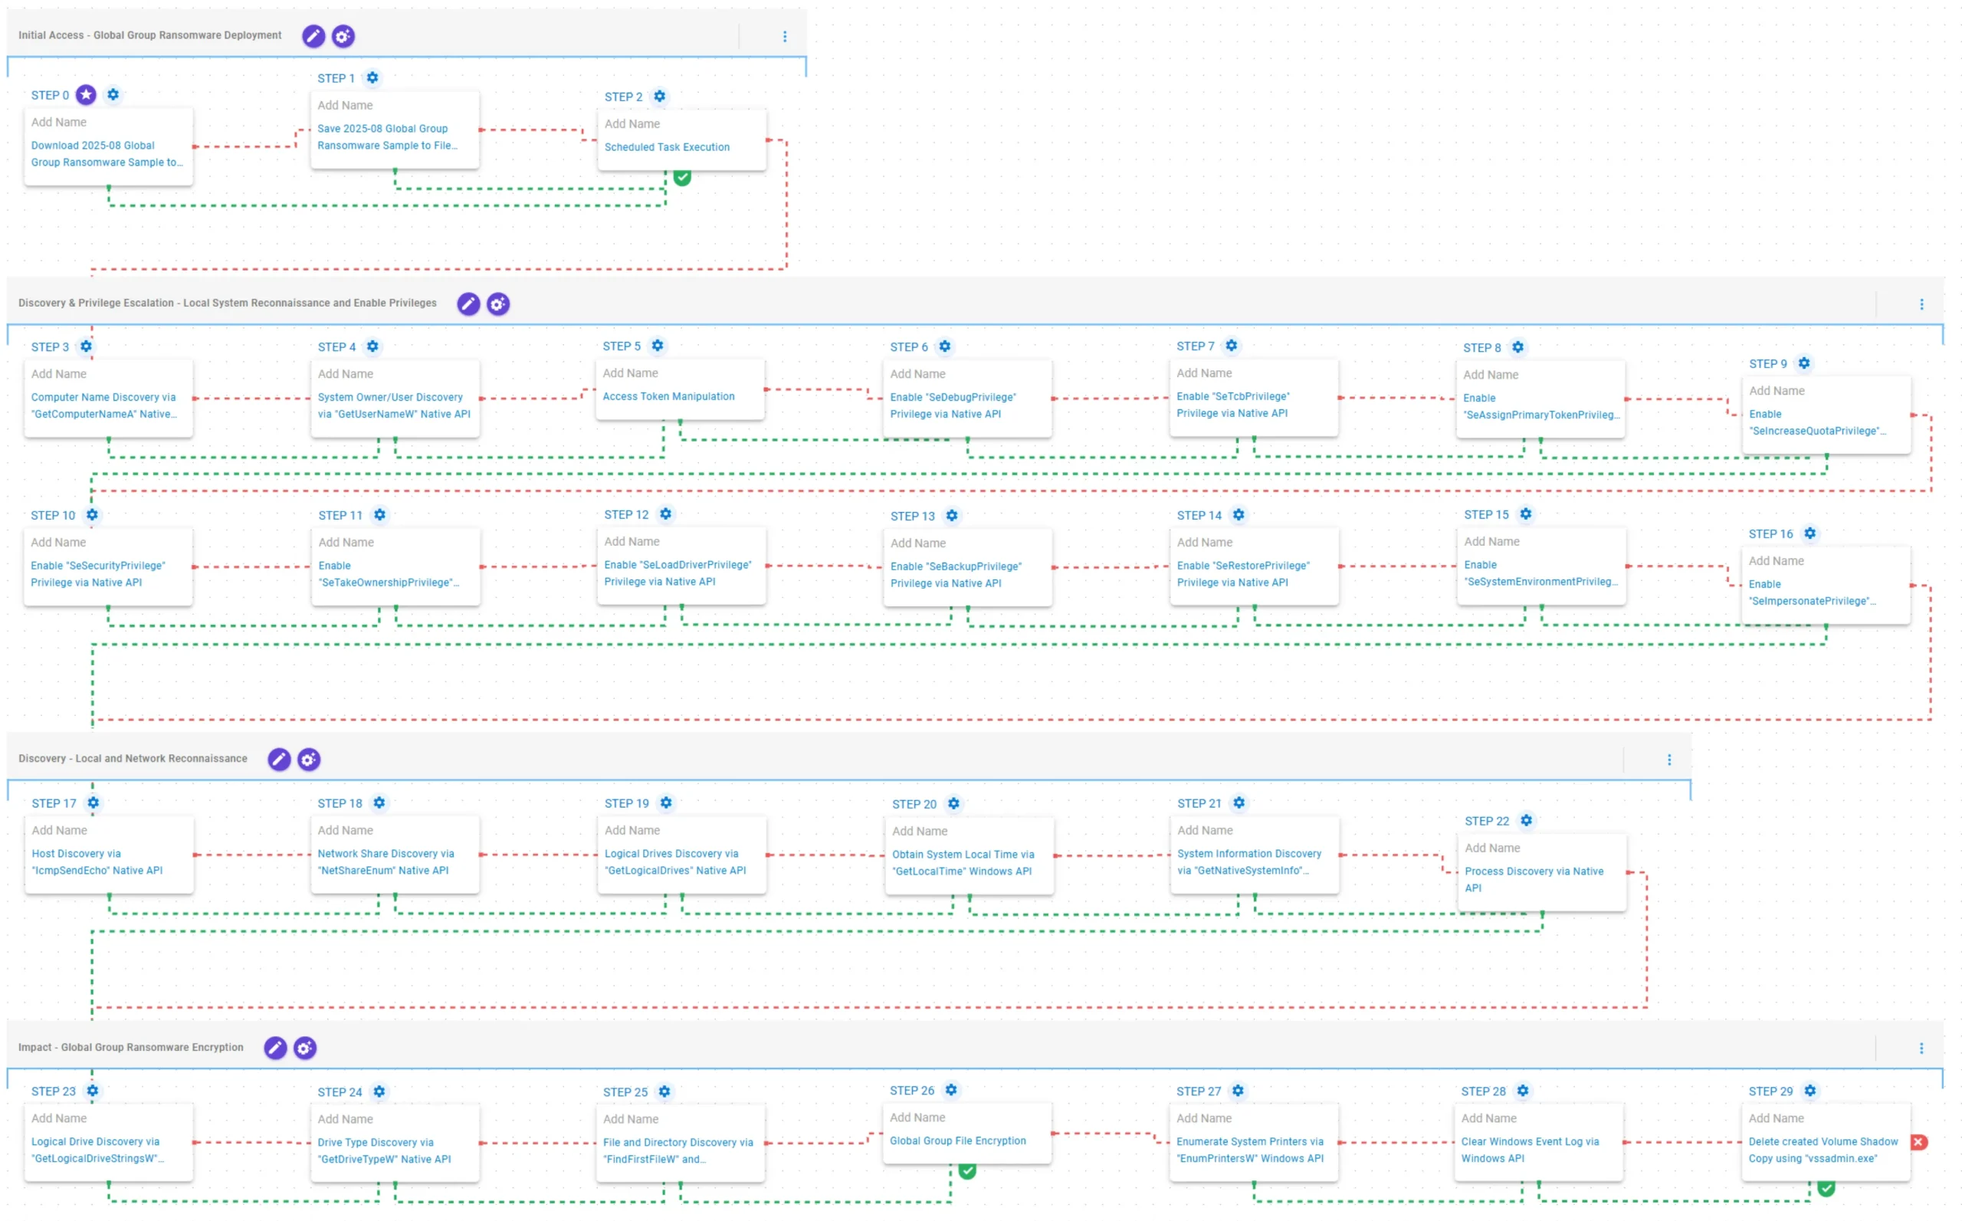Open three-dot menu for Discovery & Privilege Escalation section
This screenshot has height=1221, width=1962.
[x=1921, y=304]
